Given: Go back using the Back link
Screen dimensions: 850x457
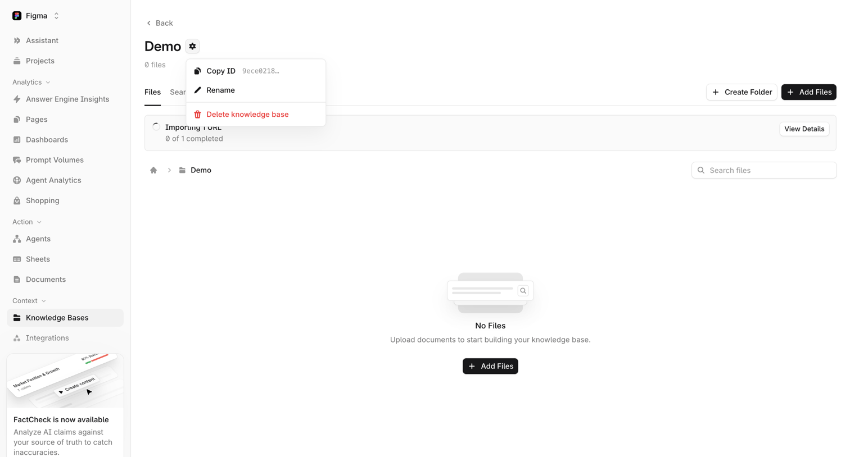Looking at the screenshot, I should (x=159, y=23).
